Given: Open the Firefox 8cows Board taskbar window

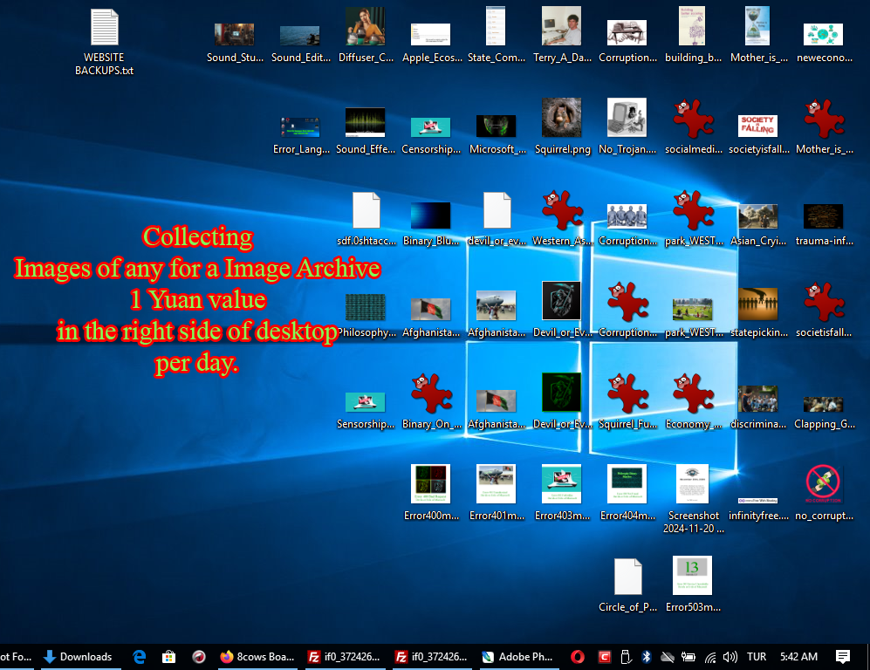Looking at the screenshot, I should click(257, 657).
